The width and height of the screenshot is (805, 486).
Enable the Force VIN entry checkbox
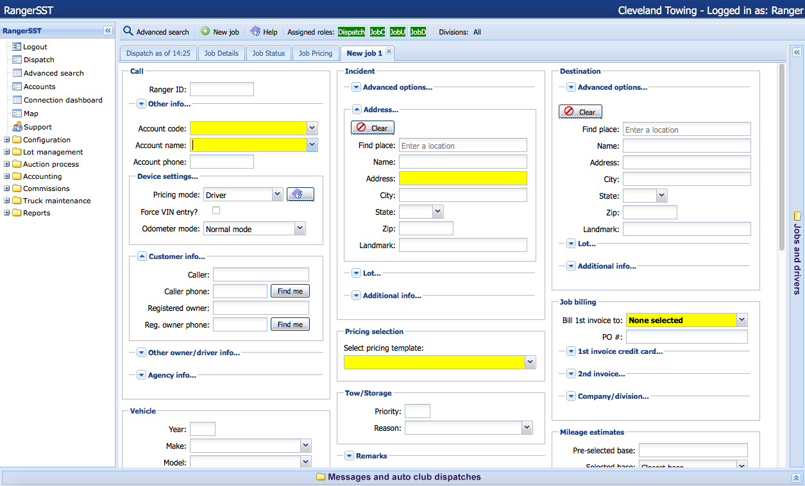coord(216,211)
